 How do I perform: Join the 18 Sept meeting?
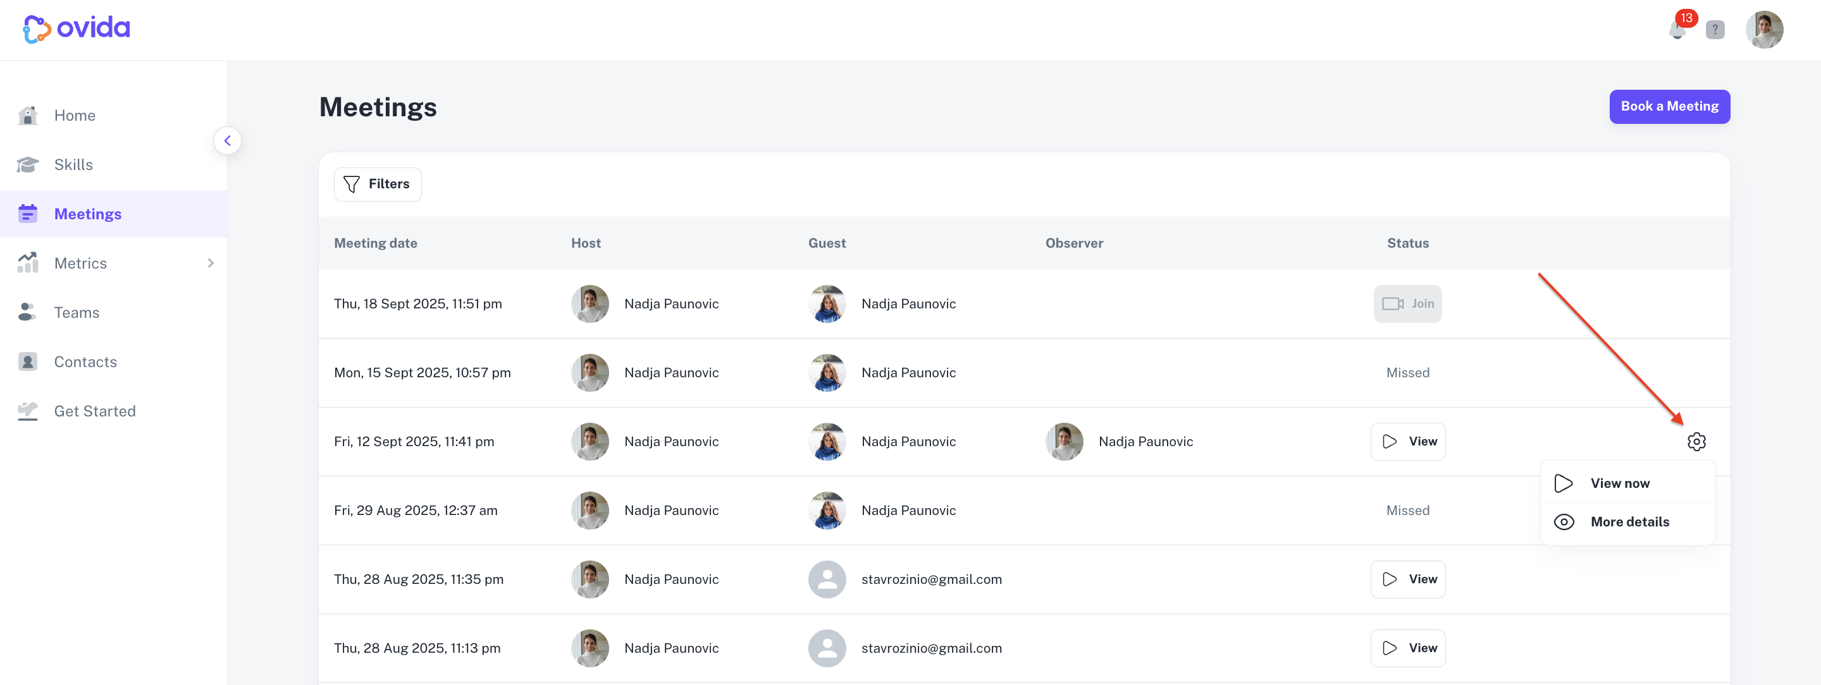coord(1407,304)
